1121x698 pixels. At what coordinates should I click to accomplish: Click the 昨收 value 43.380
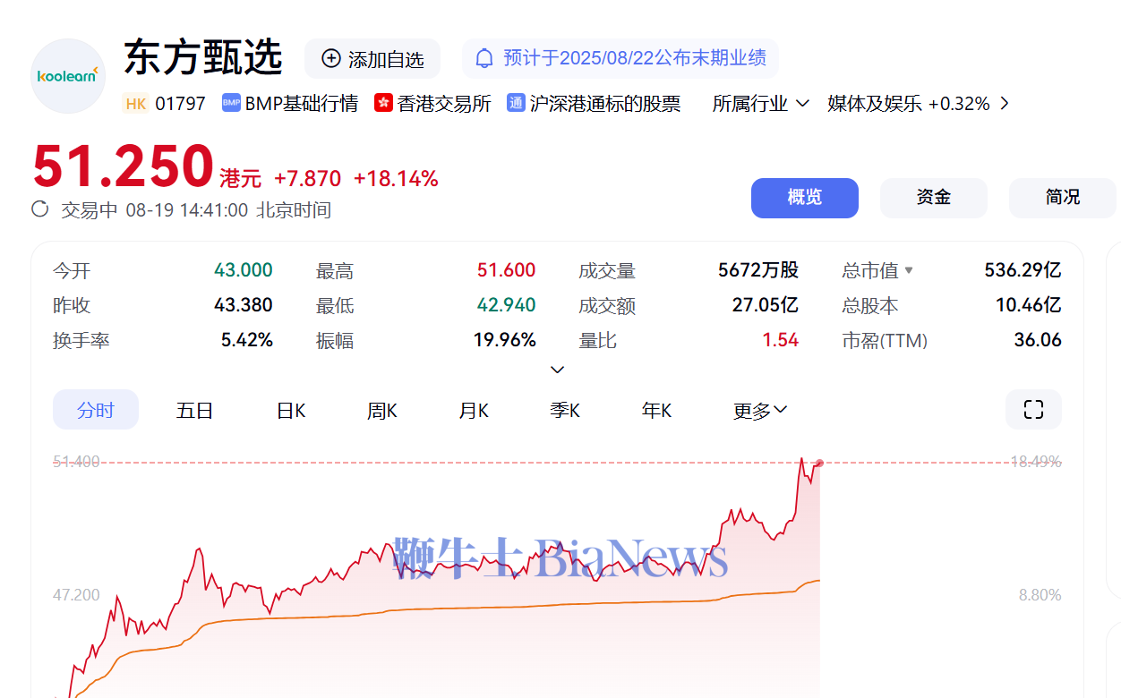click(244, 305)
